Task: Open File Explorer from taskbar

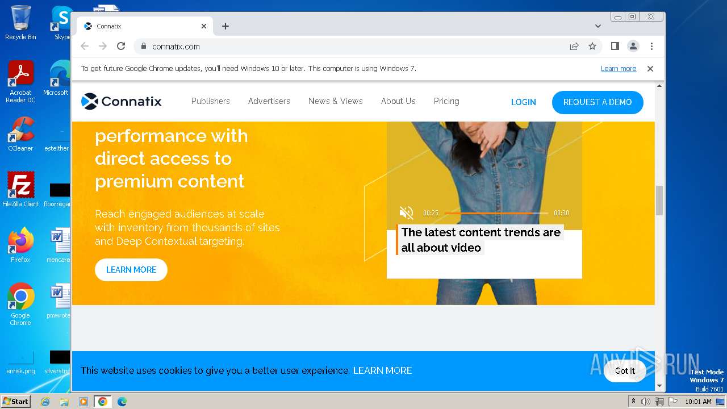Action: coord(64,402)
